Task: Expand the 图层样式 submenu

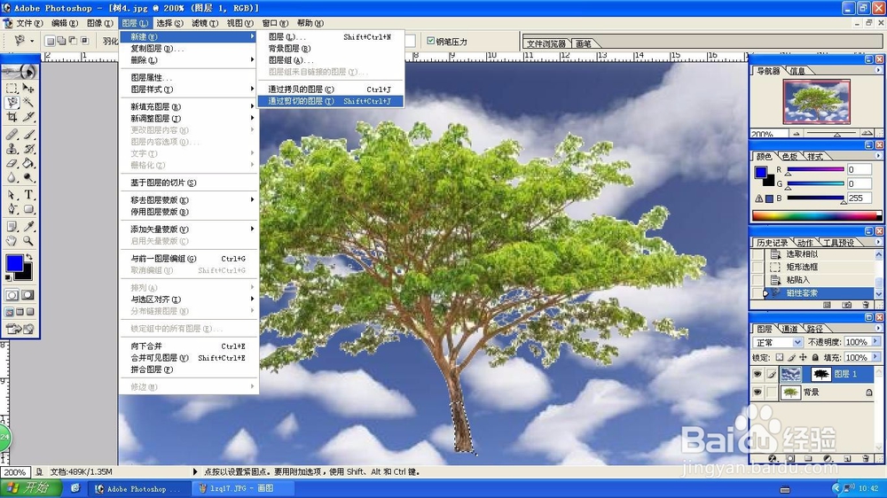Action: click(x=189, y=89)
